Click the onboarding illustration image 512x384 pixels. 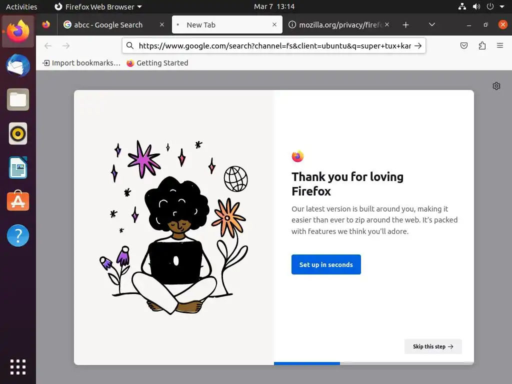coord(173,227)
